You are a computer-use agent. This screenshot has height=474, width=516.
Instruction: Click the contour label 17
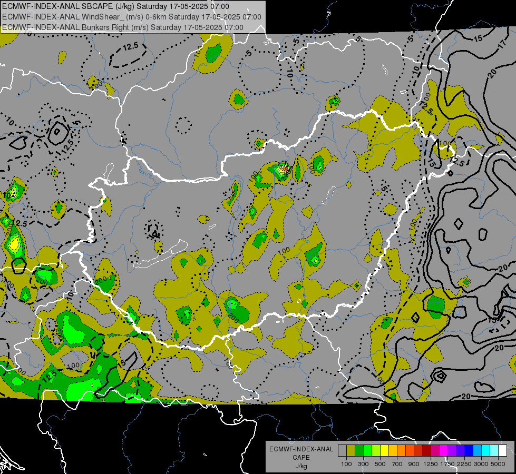502,44
